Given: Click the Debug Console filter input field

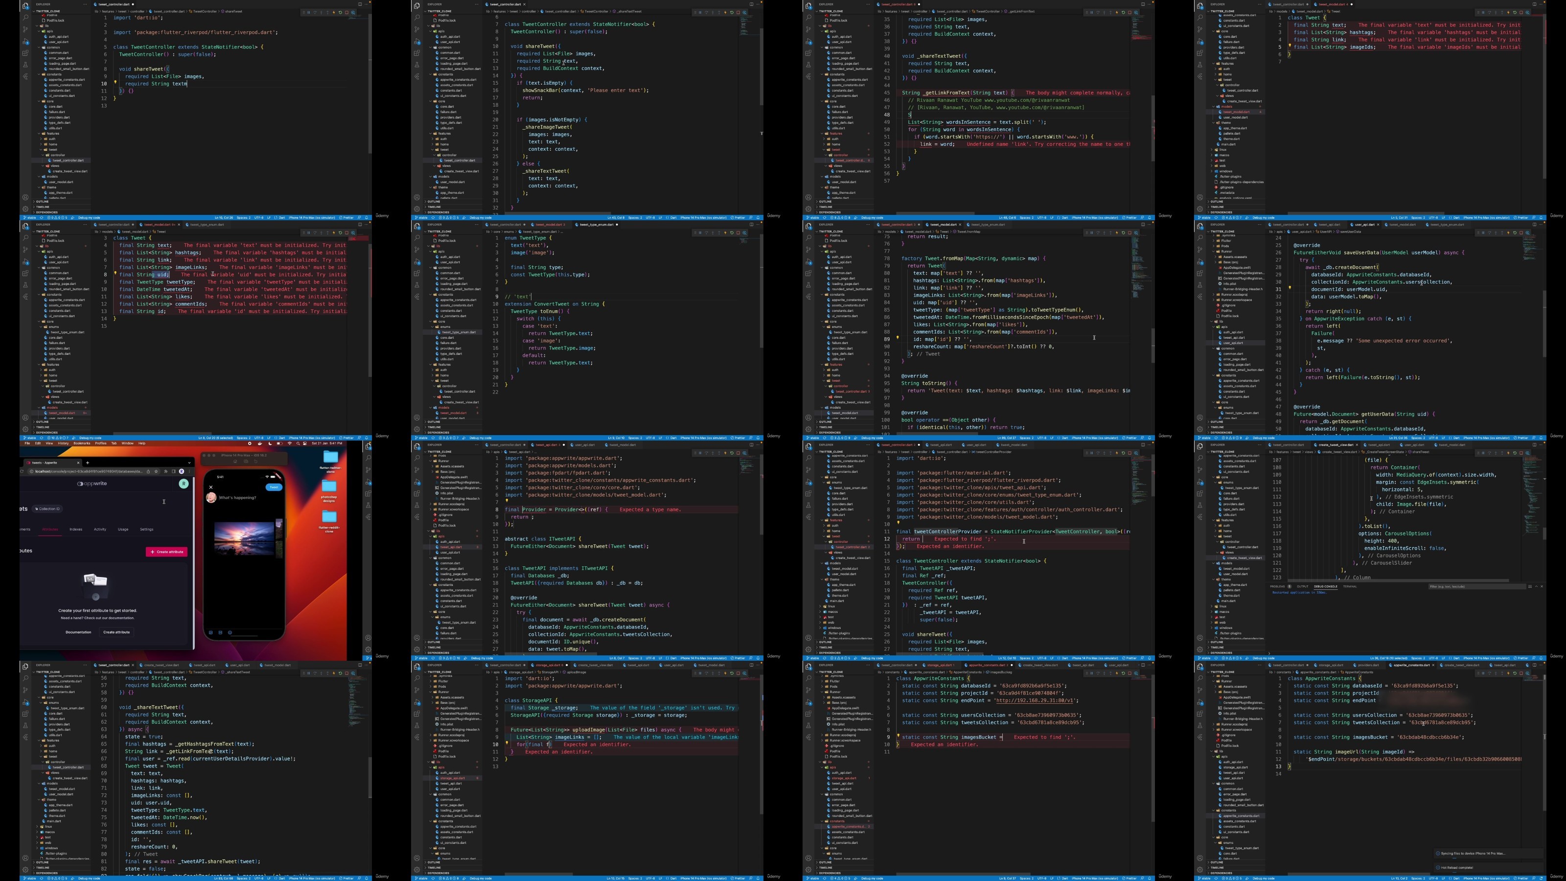Looking at the screenshot, I should pos(1478,587).
